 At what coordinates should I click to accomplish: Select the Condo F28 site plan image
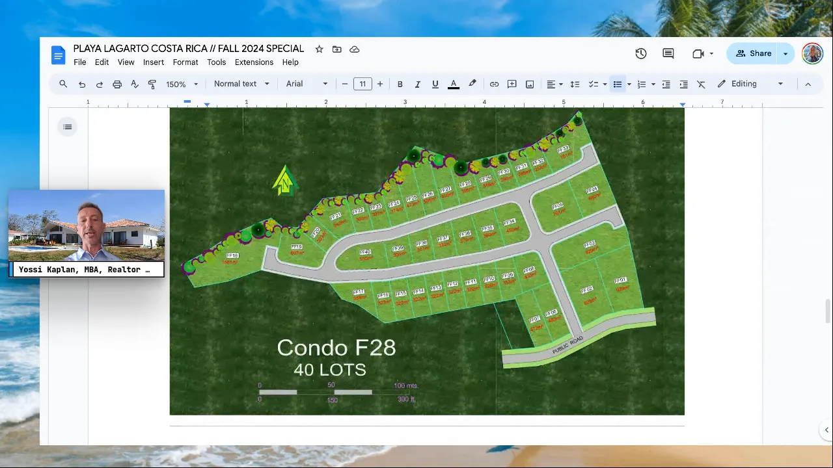pos(427,261)
